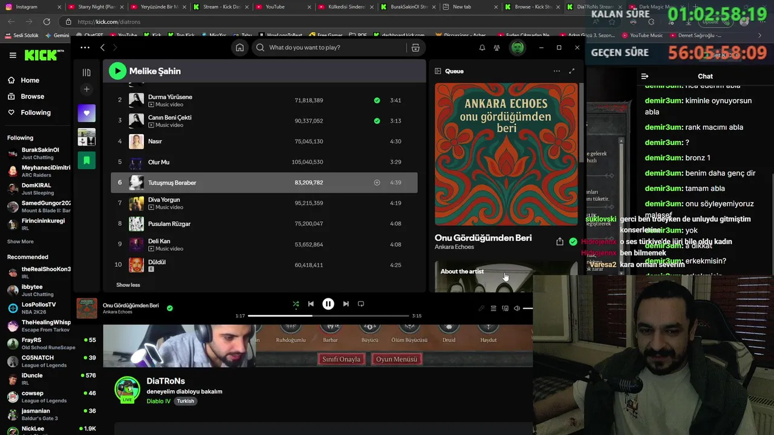Image resolution: width=774 pixels, height=435 pixels.
Task: Click Spotify browse icon in search bar
Action: point(415,47)
